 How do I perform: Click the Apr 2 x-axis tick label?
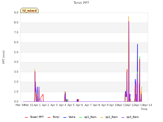(46, 105)
